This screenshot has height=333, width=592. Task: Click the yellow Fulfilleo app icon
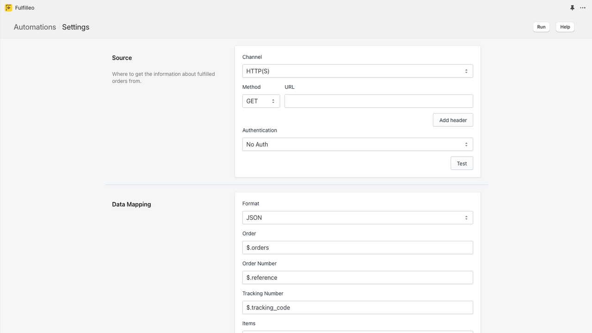pos(8,8)
